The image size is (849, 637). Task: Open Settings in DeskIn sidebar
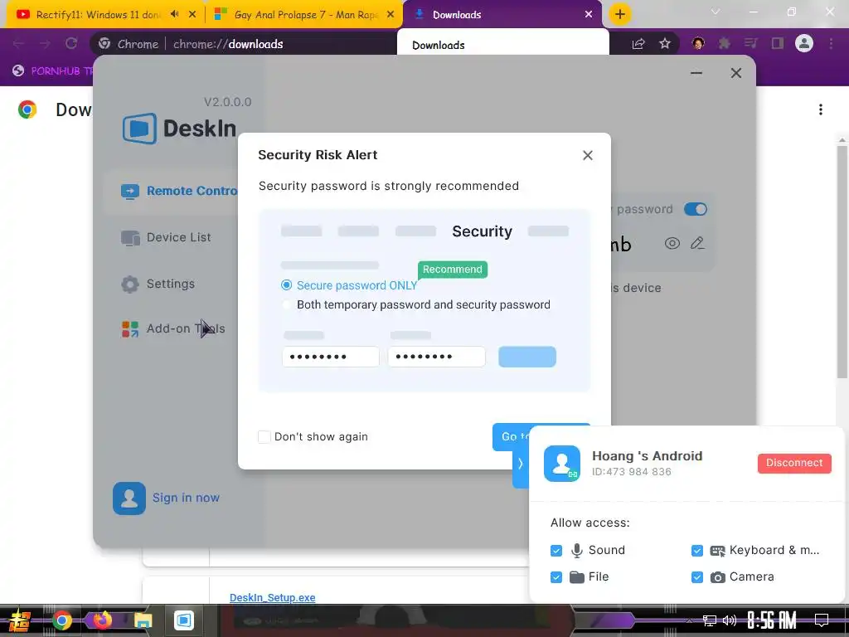[x=158, y=284]
